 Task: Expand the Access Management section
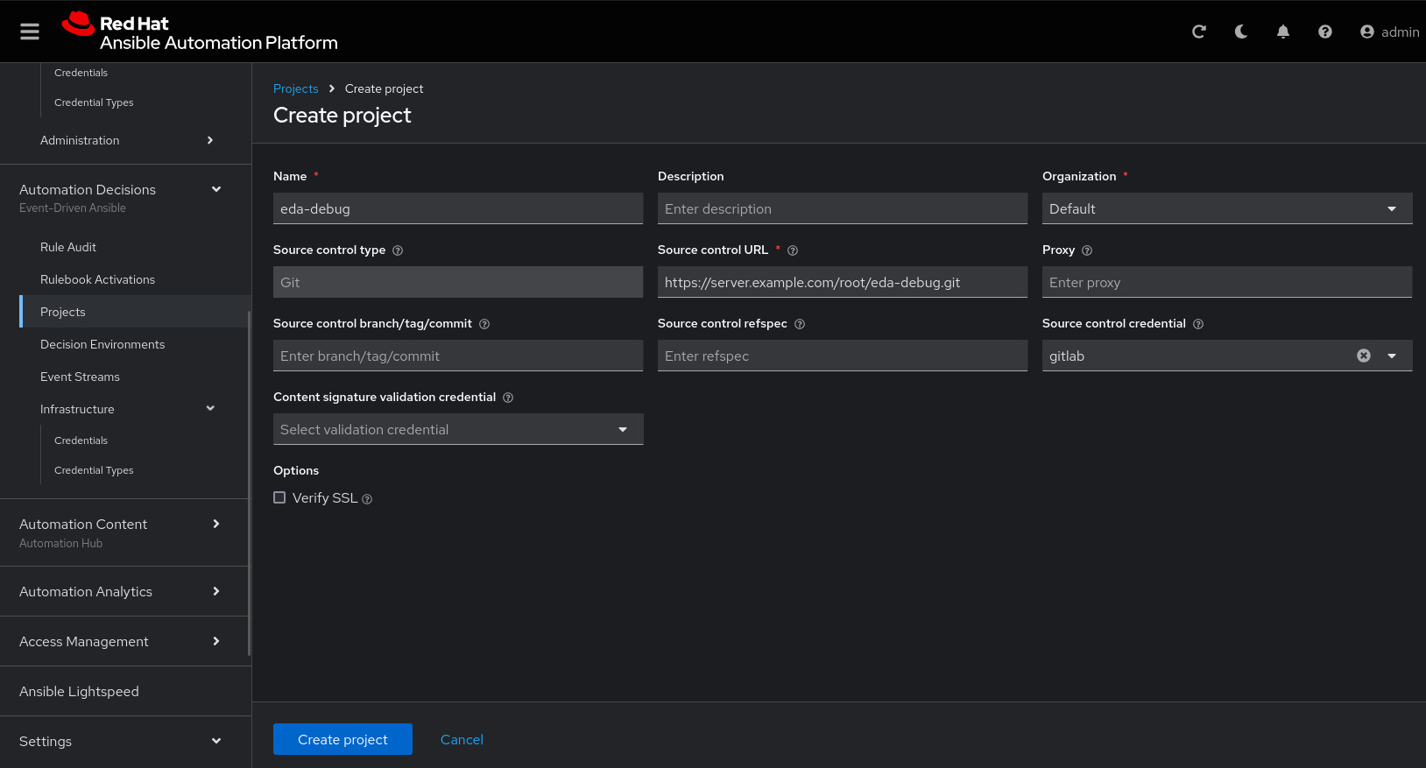pyautogui.click(x=126, y=641)
